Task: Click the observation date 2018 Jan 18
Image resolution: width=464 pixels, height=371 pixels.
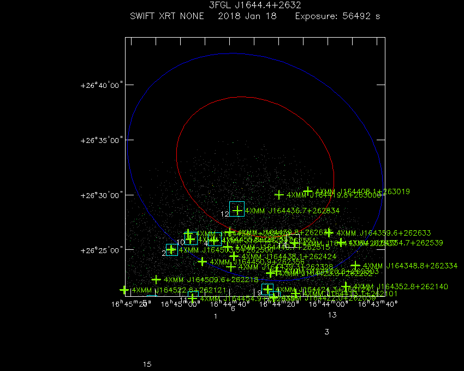Action: (x=247, y=16)
